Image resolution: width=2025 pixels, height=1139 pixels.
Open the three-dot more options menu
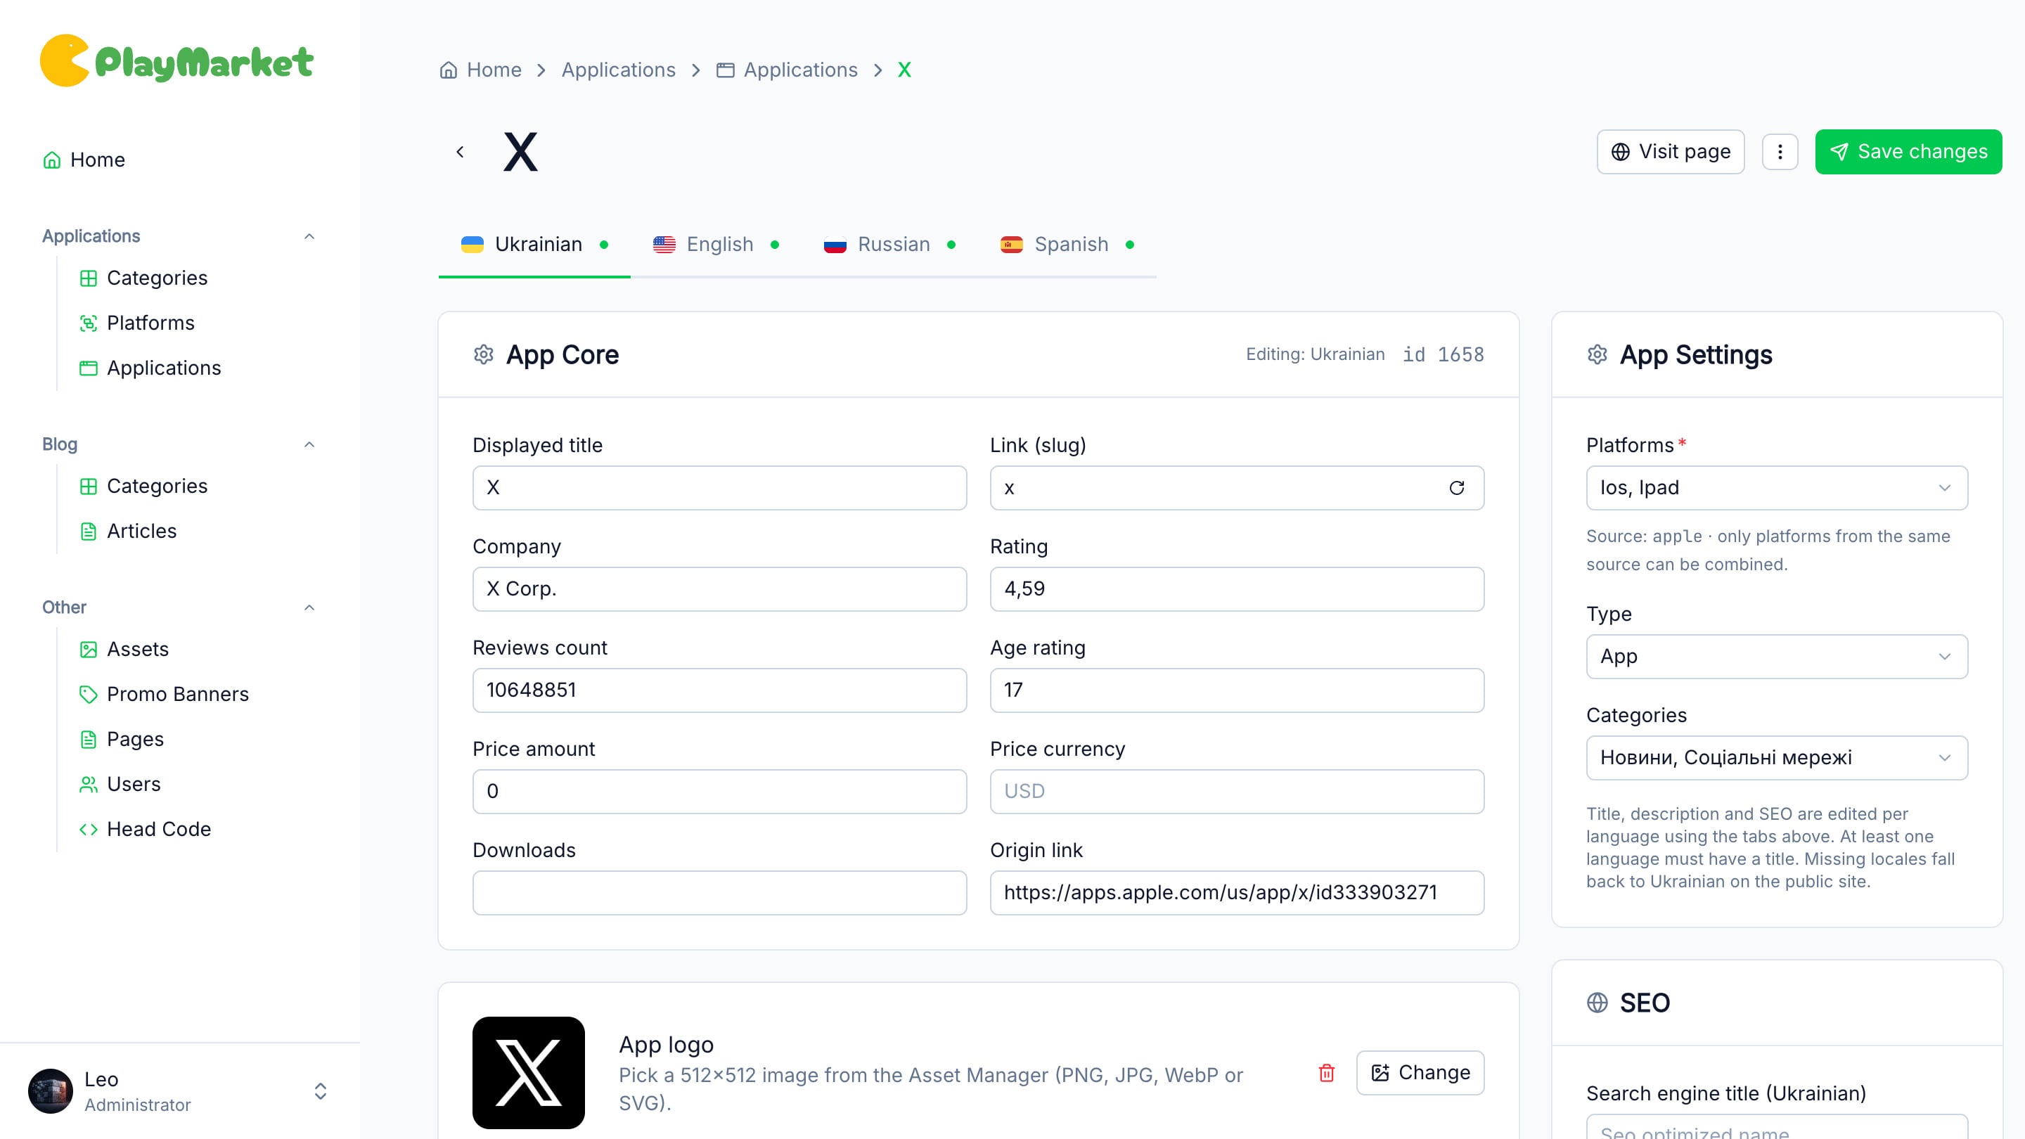coord(1780,152)
